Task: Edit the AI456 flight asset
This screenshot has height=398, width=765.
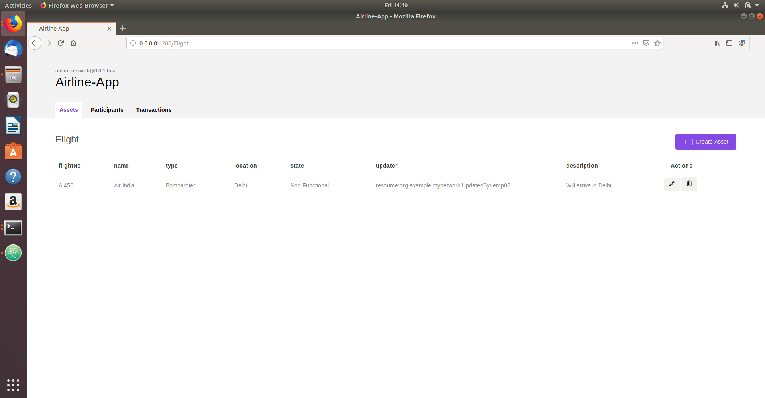Action: [672, 184]
